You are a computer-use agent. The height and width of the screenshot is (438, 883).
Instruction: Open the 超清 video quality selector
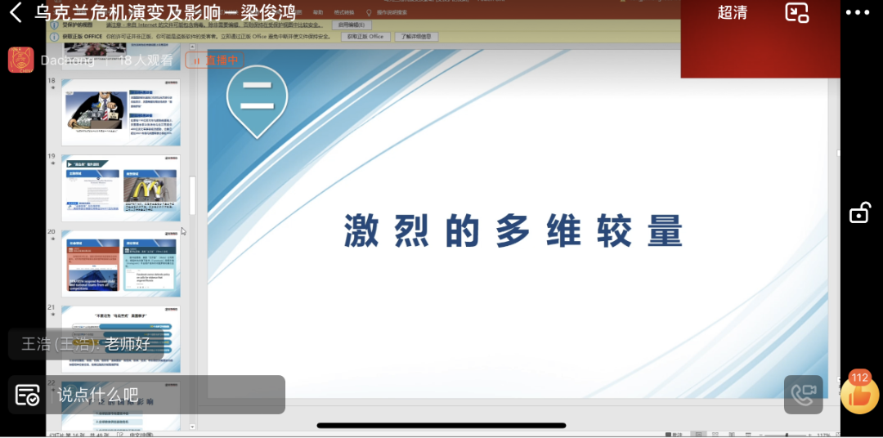[732, 13]
